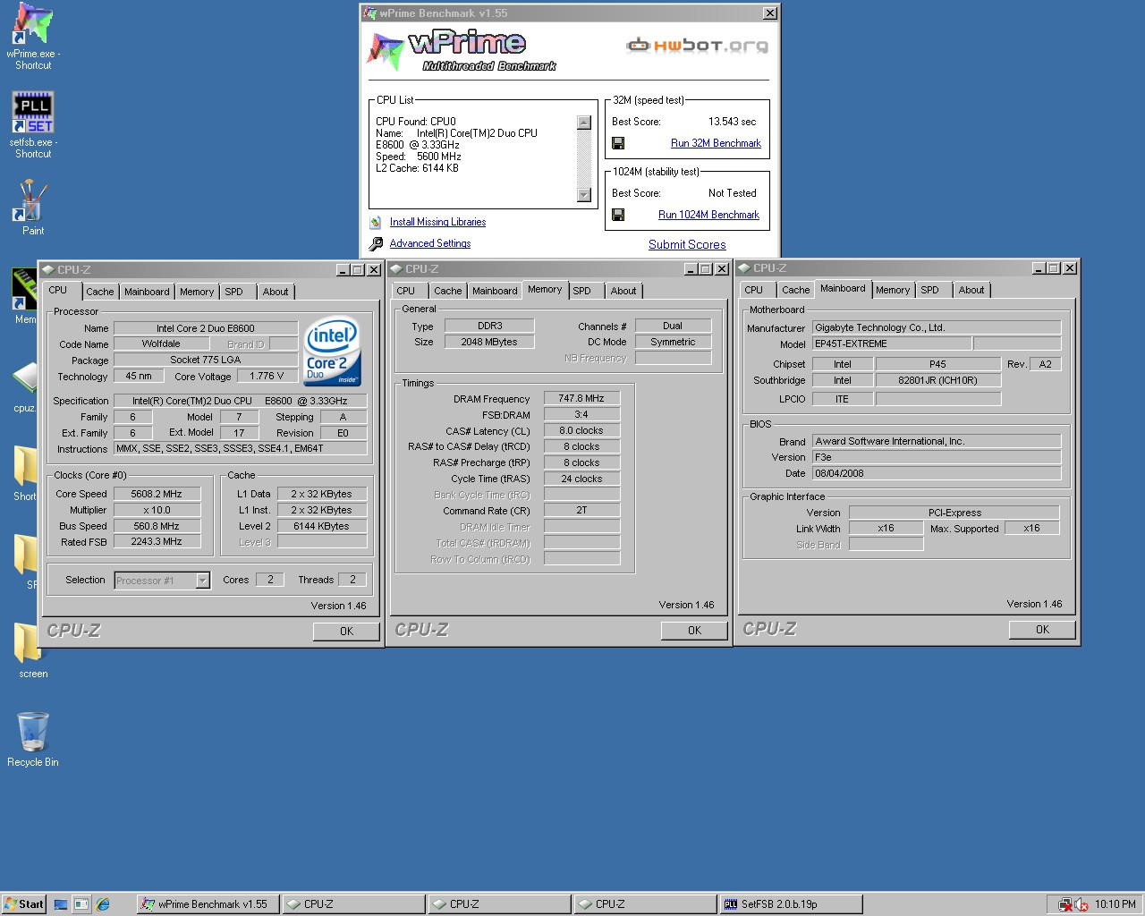Switch to wPrime Benchmark taskbar button
The height and width of the screenshot is (916, 1145).
pos(208,904)
